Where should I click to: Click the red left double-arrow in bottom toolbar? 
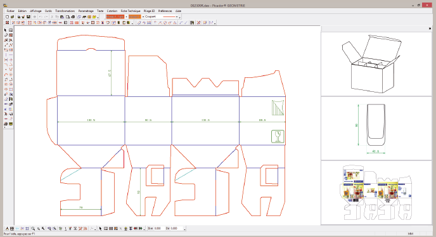(136, 228)
